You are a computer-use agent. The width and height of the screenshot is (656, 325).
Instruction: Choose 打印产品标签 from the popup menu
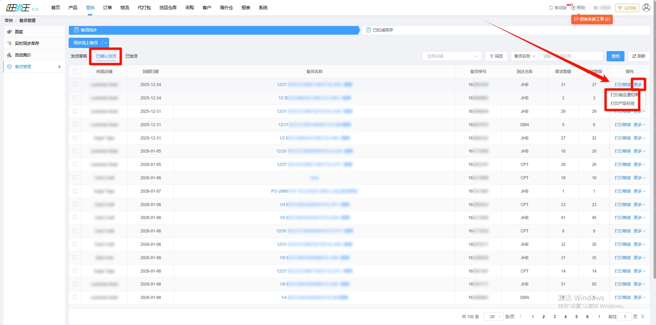pyautogui.click(x=622, y=104)
